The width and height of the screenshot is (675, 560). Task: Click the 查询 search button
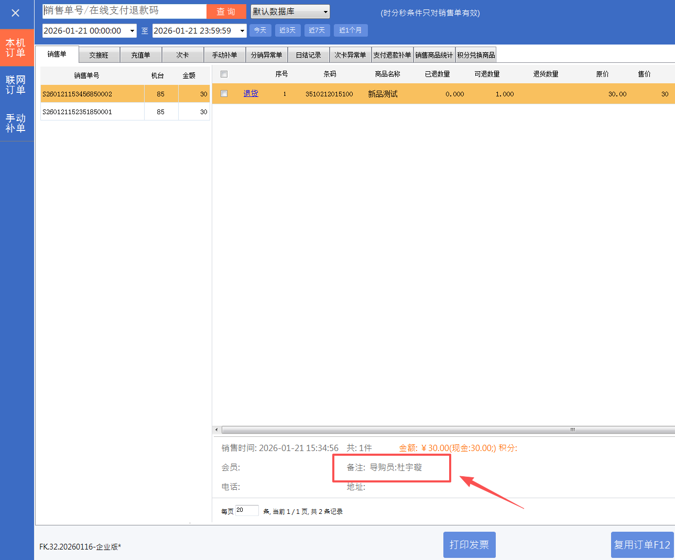[226, 12]
